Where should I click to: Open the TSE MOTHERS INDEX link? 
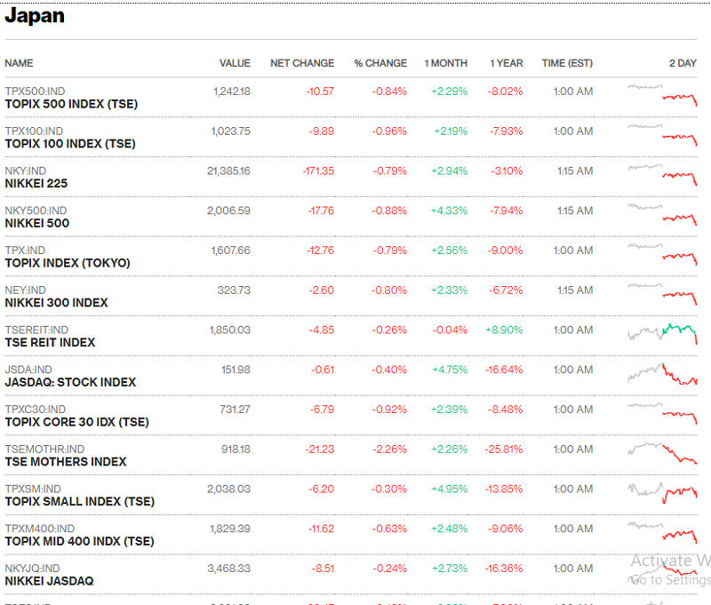66,462
